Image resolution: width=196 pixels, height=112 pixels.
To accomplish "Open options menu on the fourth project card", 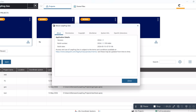I will (158, 19).
